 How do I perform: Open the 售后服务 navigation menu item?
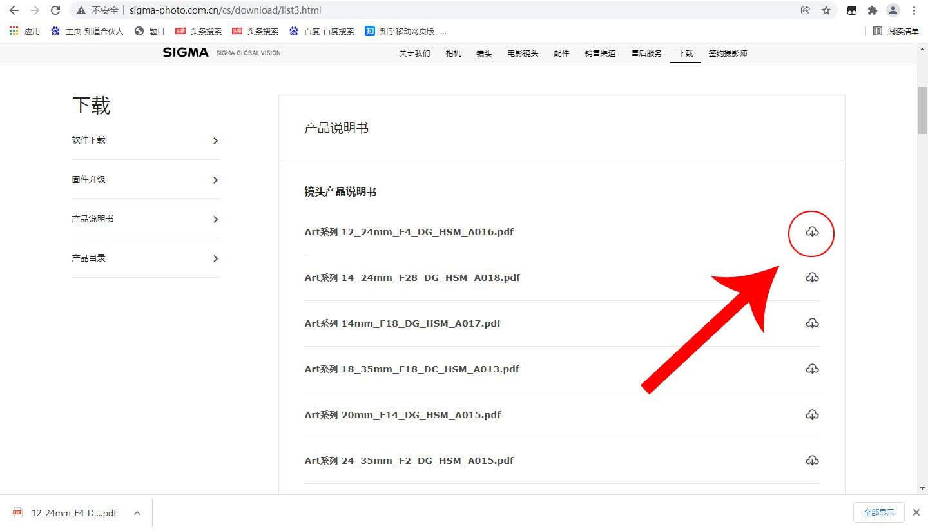[x=646, y=53]
